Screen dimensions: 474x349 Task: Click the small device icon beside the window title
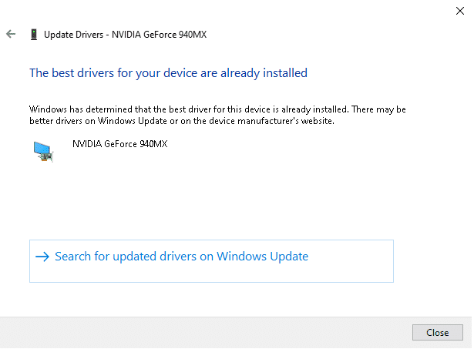pos(33,35)
